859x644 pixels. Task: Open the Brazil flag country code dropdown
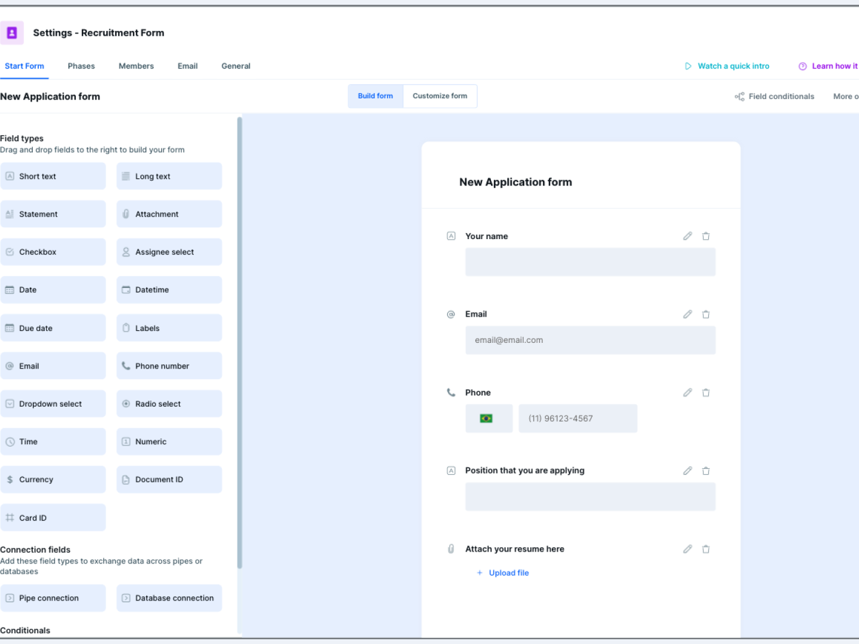488,419
